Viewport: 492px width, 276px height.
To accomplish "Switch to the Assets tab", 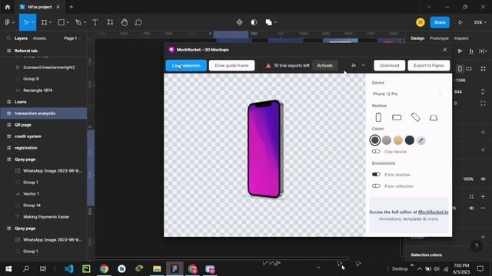I will pyautogui.click(x=39, y=38).
